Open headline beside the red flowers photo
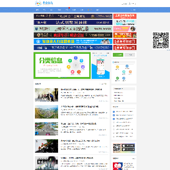 coord(80,141)
